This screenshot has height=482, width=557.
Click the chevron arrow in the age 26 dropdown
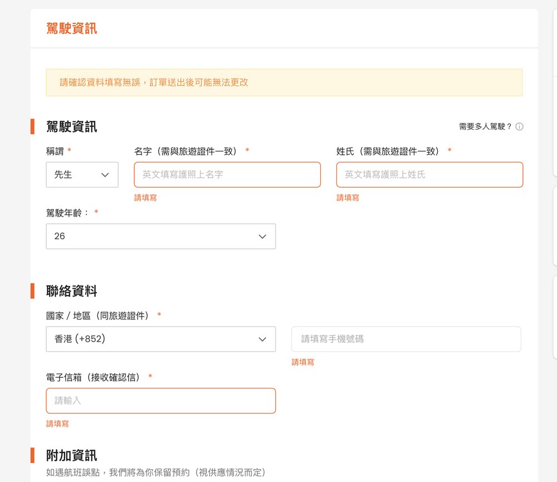pos(262,237)
